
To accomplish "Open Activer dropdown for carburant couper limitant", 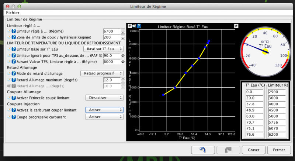I will click(104, 110).
